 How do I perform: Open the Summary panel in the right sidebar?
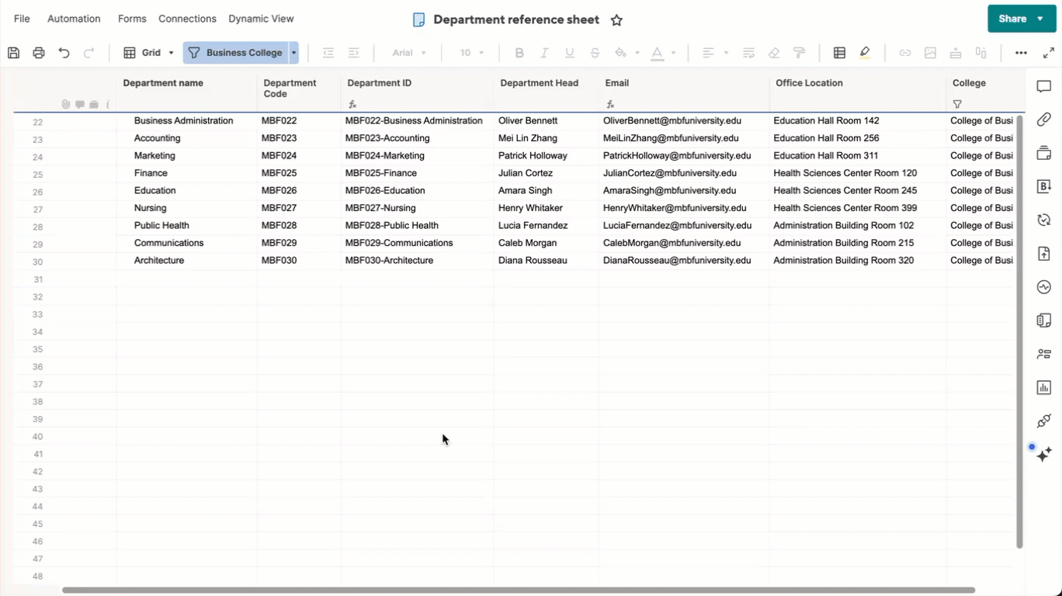pyautogui.click(x=1043, y=320)
